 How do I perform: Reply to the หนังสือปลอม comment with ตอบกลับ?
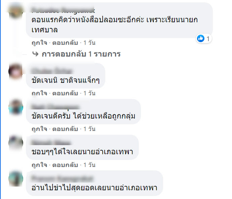click(65, 43)
